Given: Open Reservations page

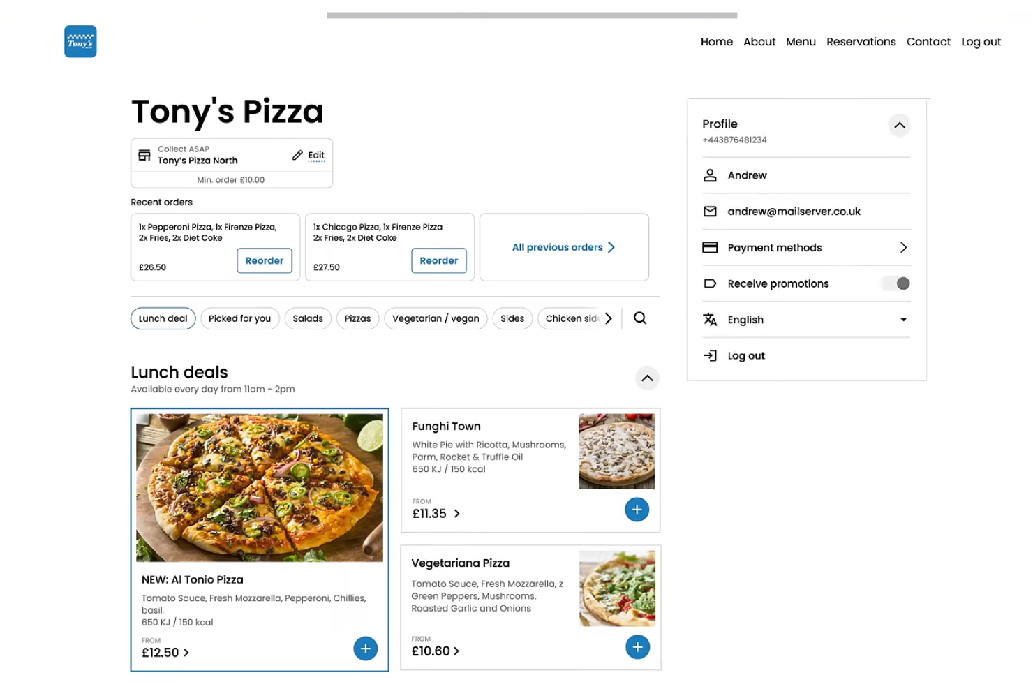Looking at the screenshot, I should pyautogui.click(x=861, y=42).
